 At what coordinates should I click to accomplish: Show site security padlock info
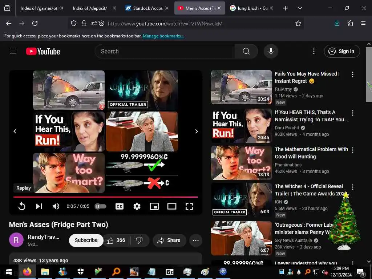(x=84, y=23)
